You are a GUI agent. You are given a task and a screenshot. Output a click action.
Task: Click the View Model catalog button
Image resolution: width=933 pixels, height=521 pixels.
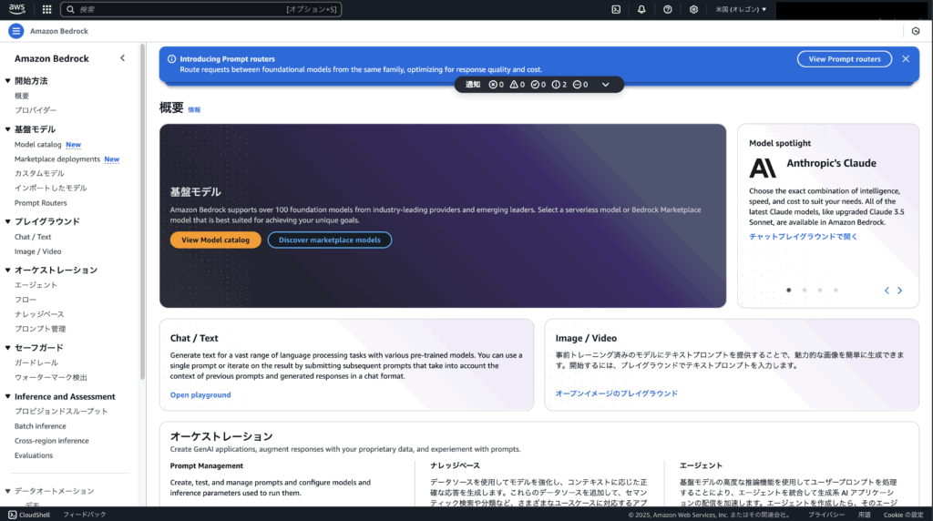pos(215,240)
